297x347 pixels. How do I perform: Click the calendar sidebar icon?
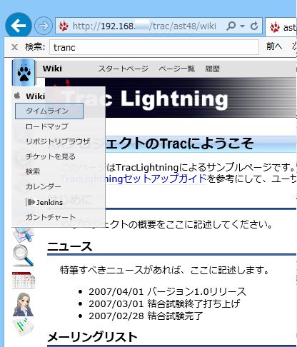(24, 280)
